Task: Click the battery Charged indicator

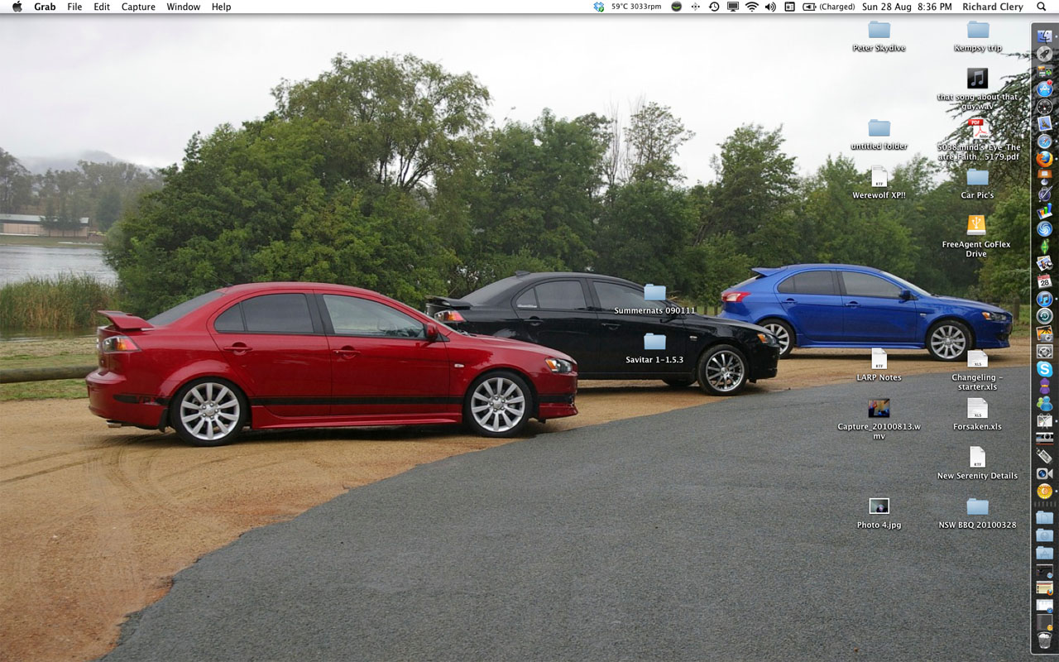Action: [x=828, y=7]
